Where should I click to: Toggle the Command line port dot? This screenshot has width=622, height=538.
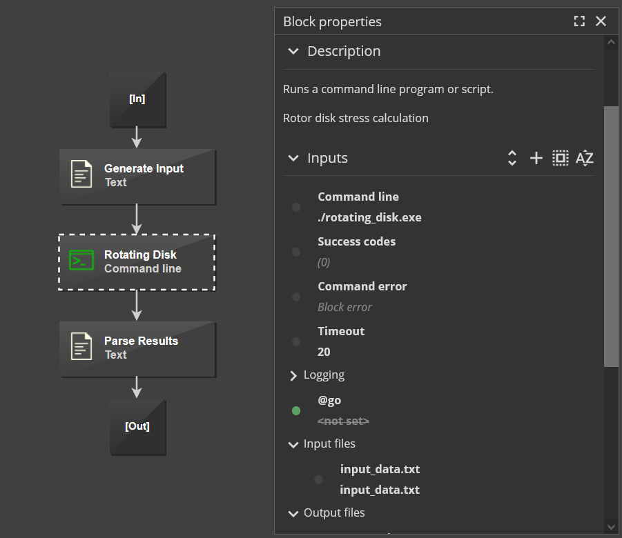pos(296,207)
